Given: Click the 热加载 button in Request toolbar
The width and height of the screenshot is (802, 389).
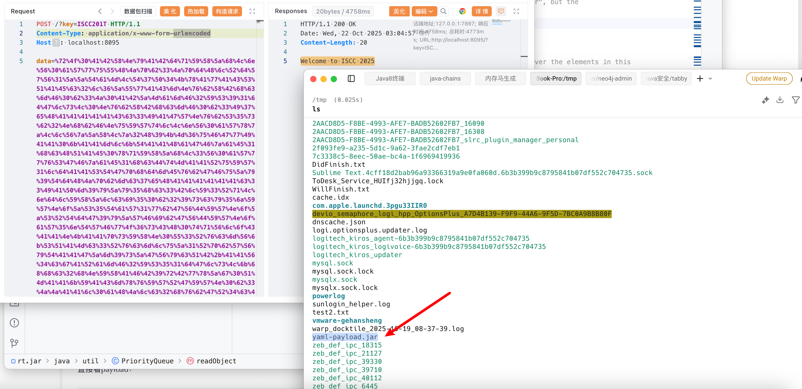Looking at the screenshot, I should click(x=196, y=12).
